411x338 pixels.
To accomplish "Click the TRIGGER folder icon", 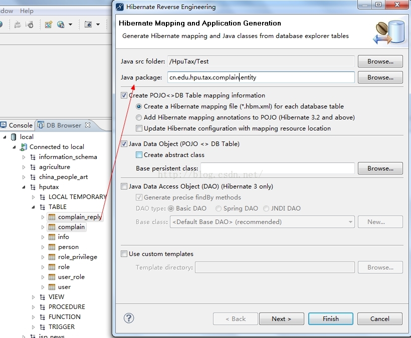I will click(42, 327).
